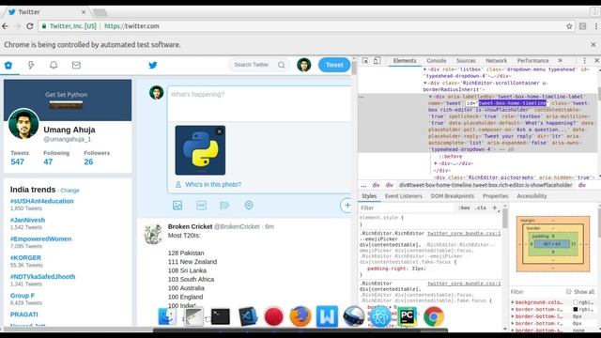Click the twitter.com address bar
The height and width of the screenshot is (338, 601).
pos(307,26)
